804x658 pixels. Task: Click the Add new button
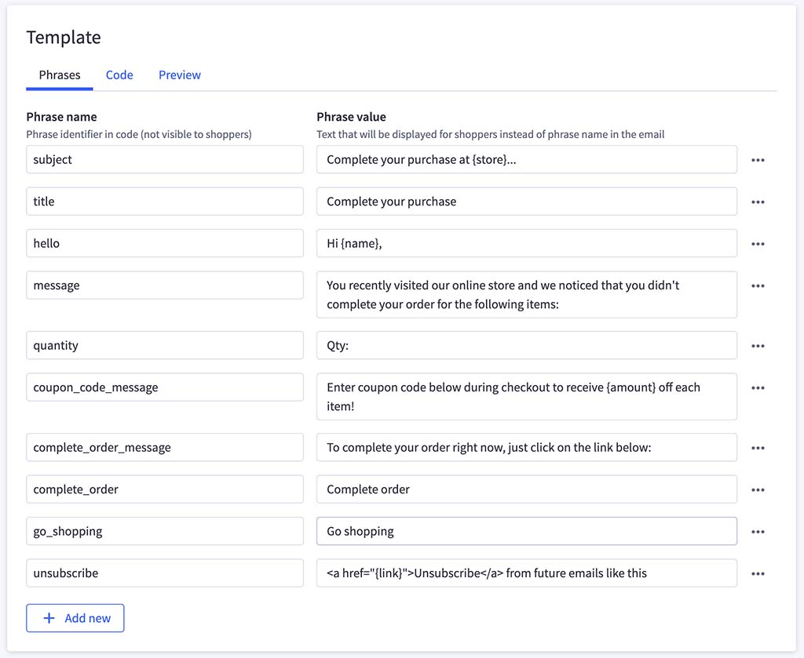click(75, 618)
